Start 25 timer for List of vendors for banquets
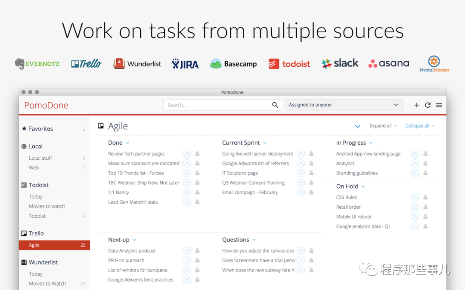The image size is (465, 290). [187, 270]
